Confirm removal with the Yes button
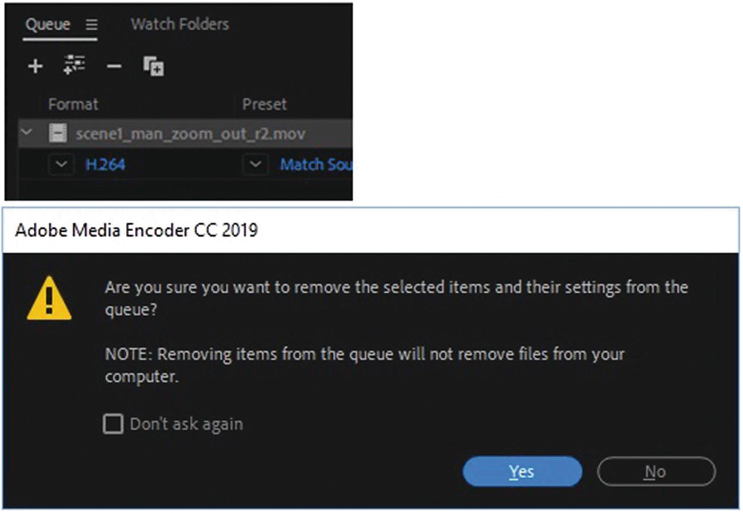The height and width of the screenshot is (513, 743). pyautogui.click(x=522, y=471)
